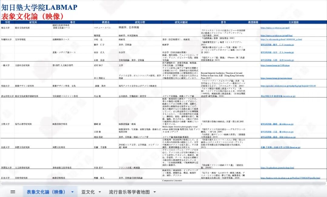Viewport: 327px width, 197px height.
Task: Select the 社会学 research field cell
Action: point(122,53)
